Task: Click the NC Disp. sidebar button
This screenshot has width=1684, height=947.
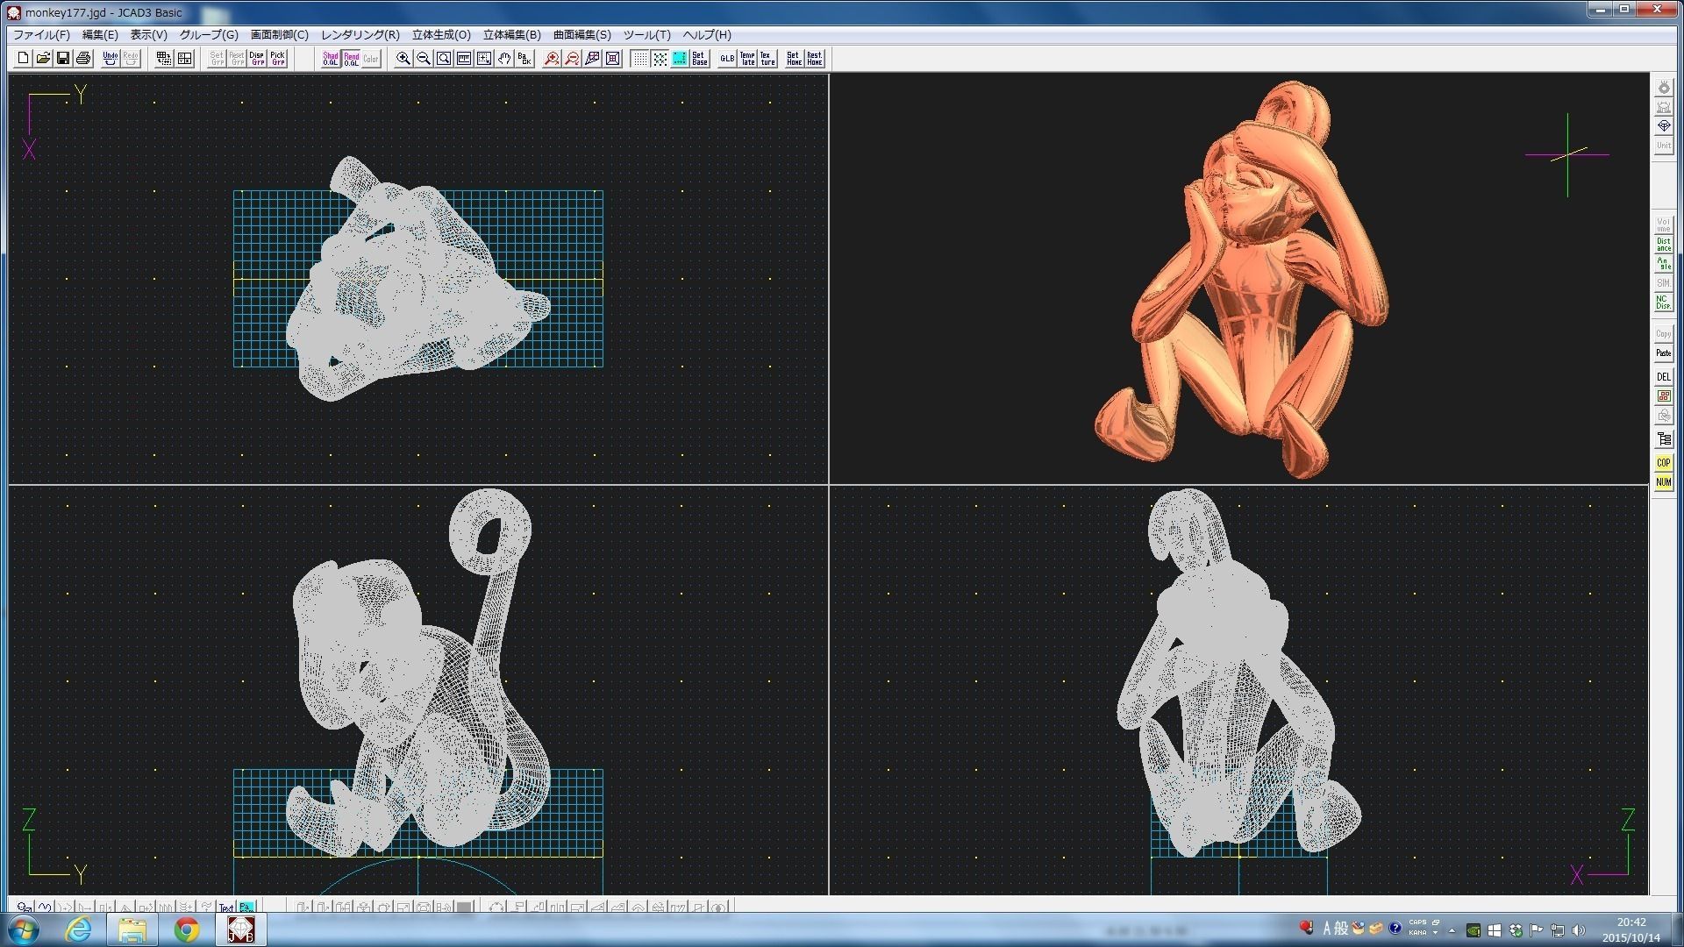Action: 1664,303
